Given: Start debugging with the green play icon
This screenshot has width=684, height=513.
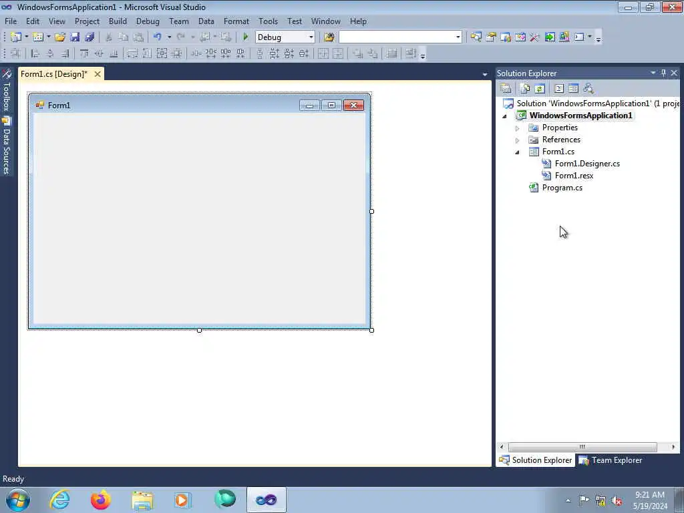Looking at the screenshot, I should [246, 37].
